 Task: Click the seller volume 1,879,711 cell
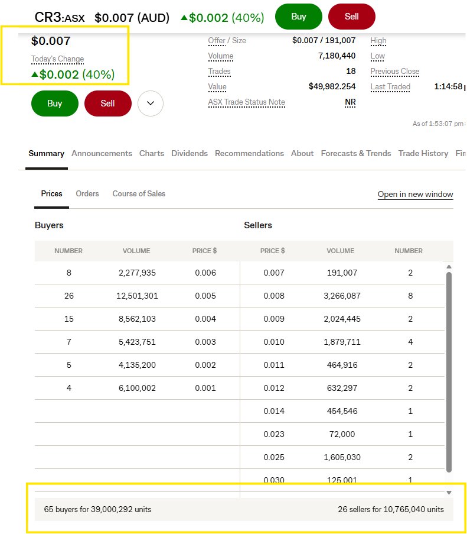pos(342,342)
